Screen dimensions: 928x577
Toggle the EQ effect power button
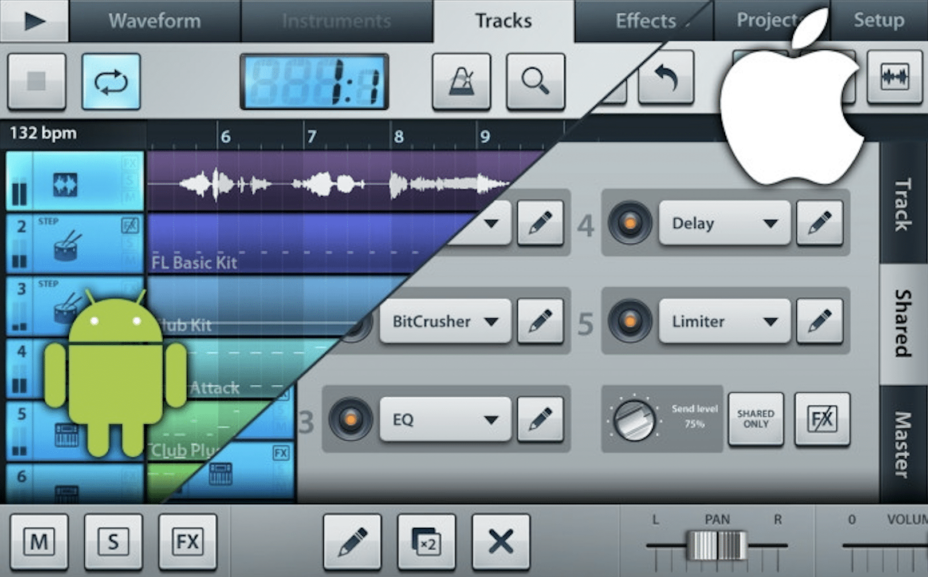[x=351, y=420]
